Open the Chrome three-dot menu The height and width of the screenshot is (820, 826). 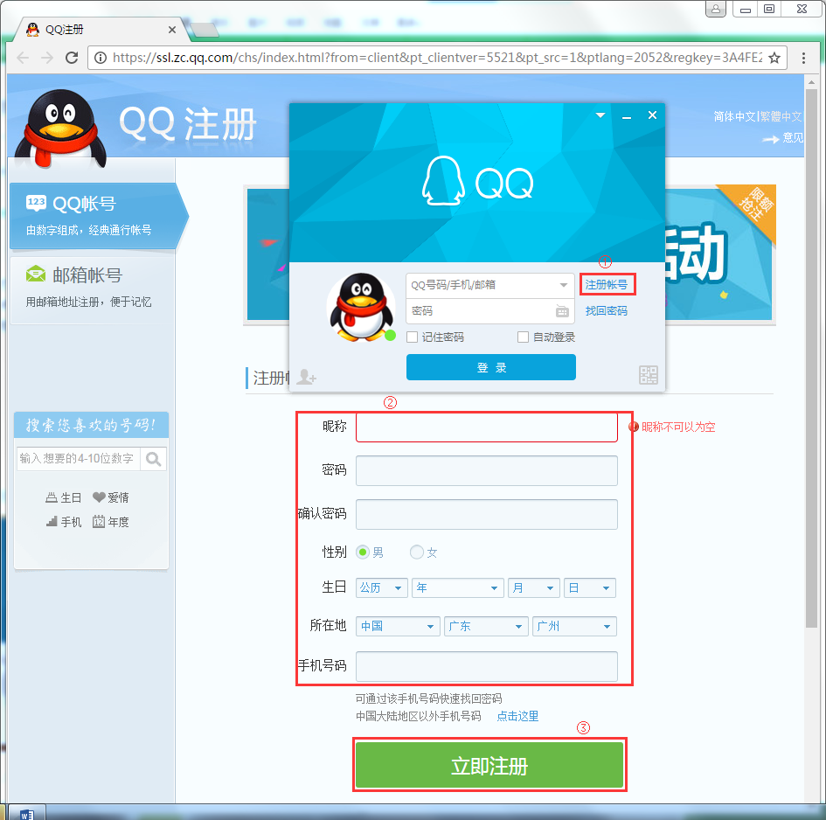[803, 58]
